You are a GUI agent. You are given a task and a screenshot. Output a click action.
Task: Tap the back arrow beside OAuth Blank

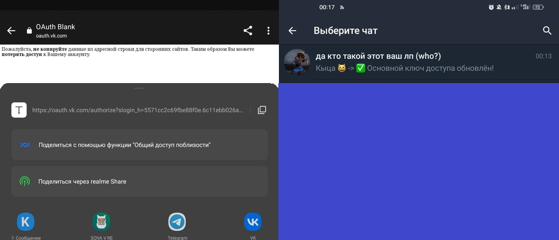pos(12,31)
